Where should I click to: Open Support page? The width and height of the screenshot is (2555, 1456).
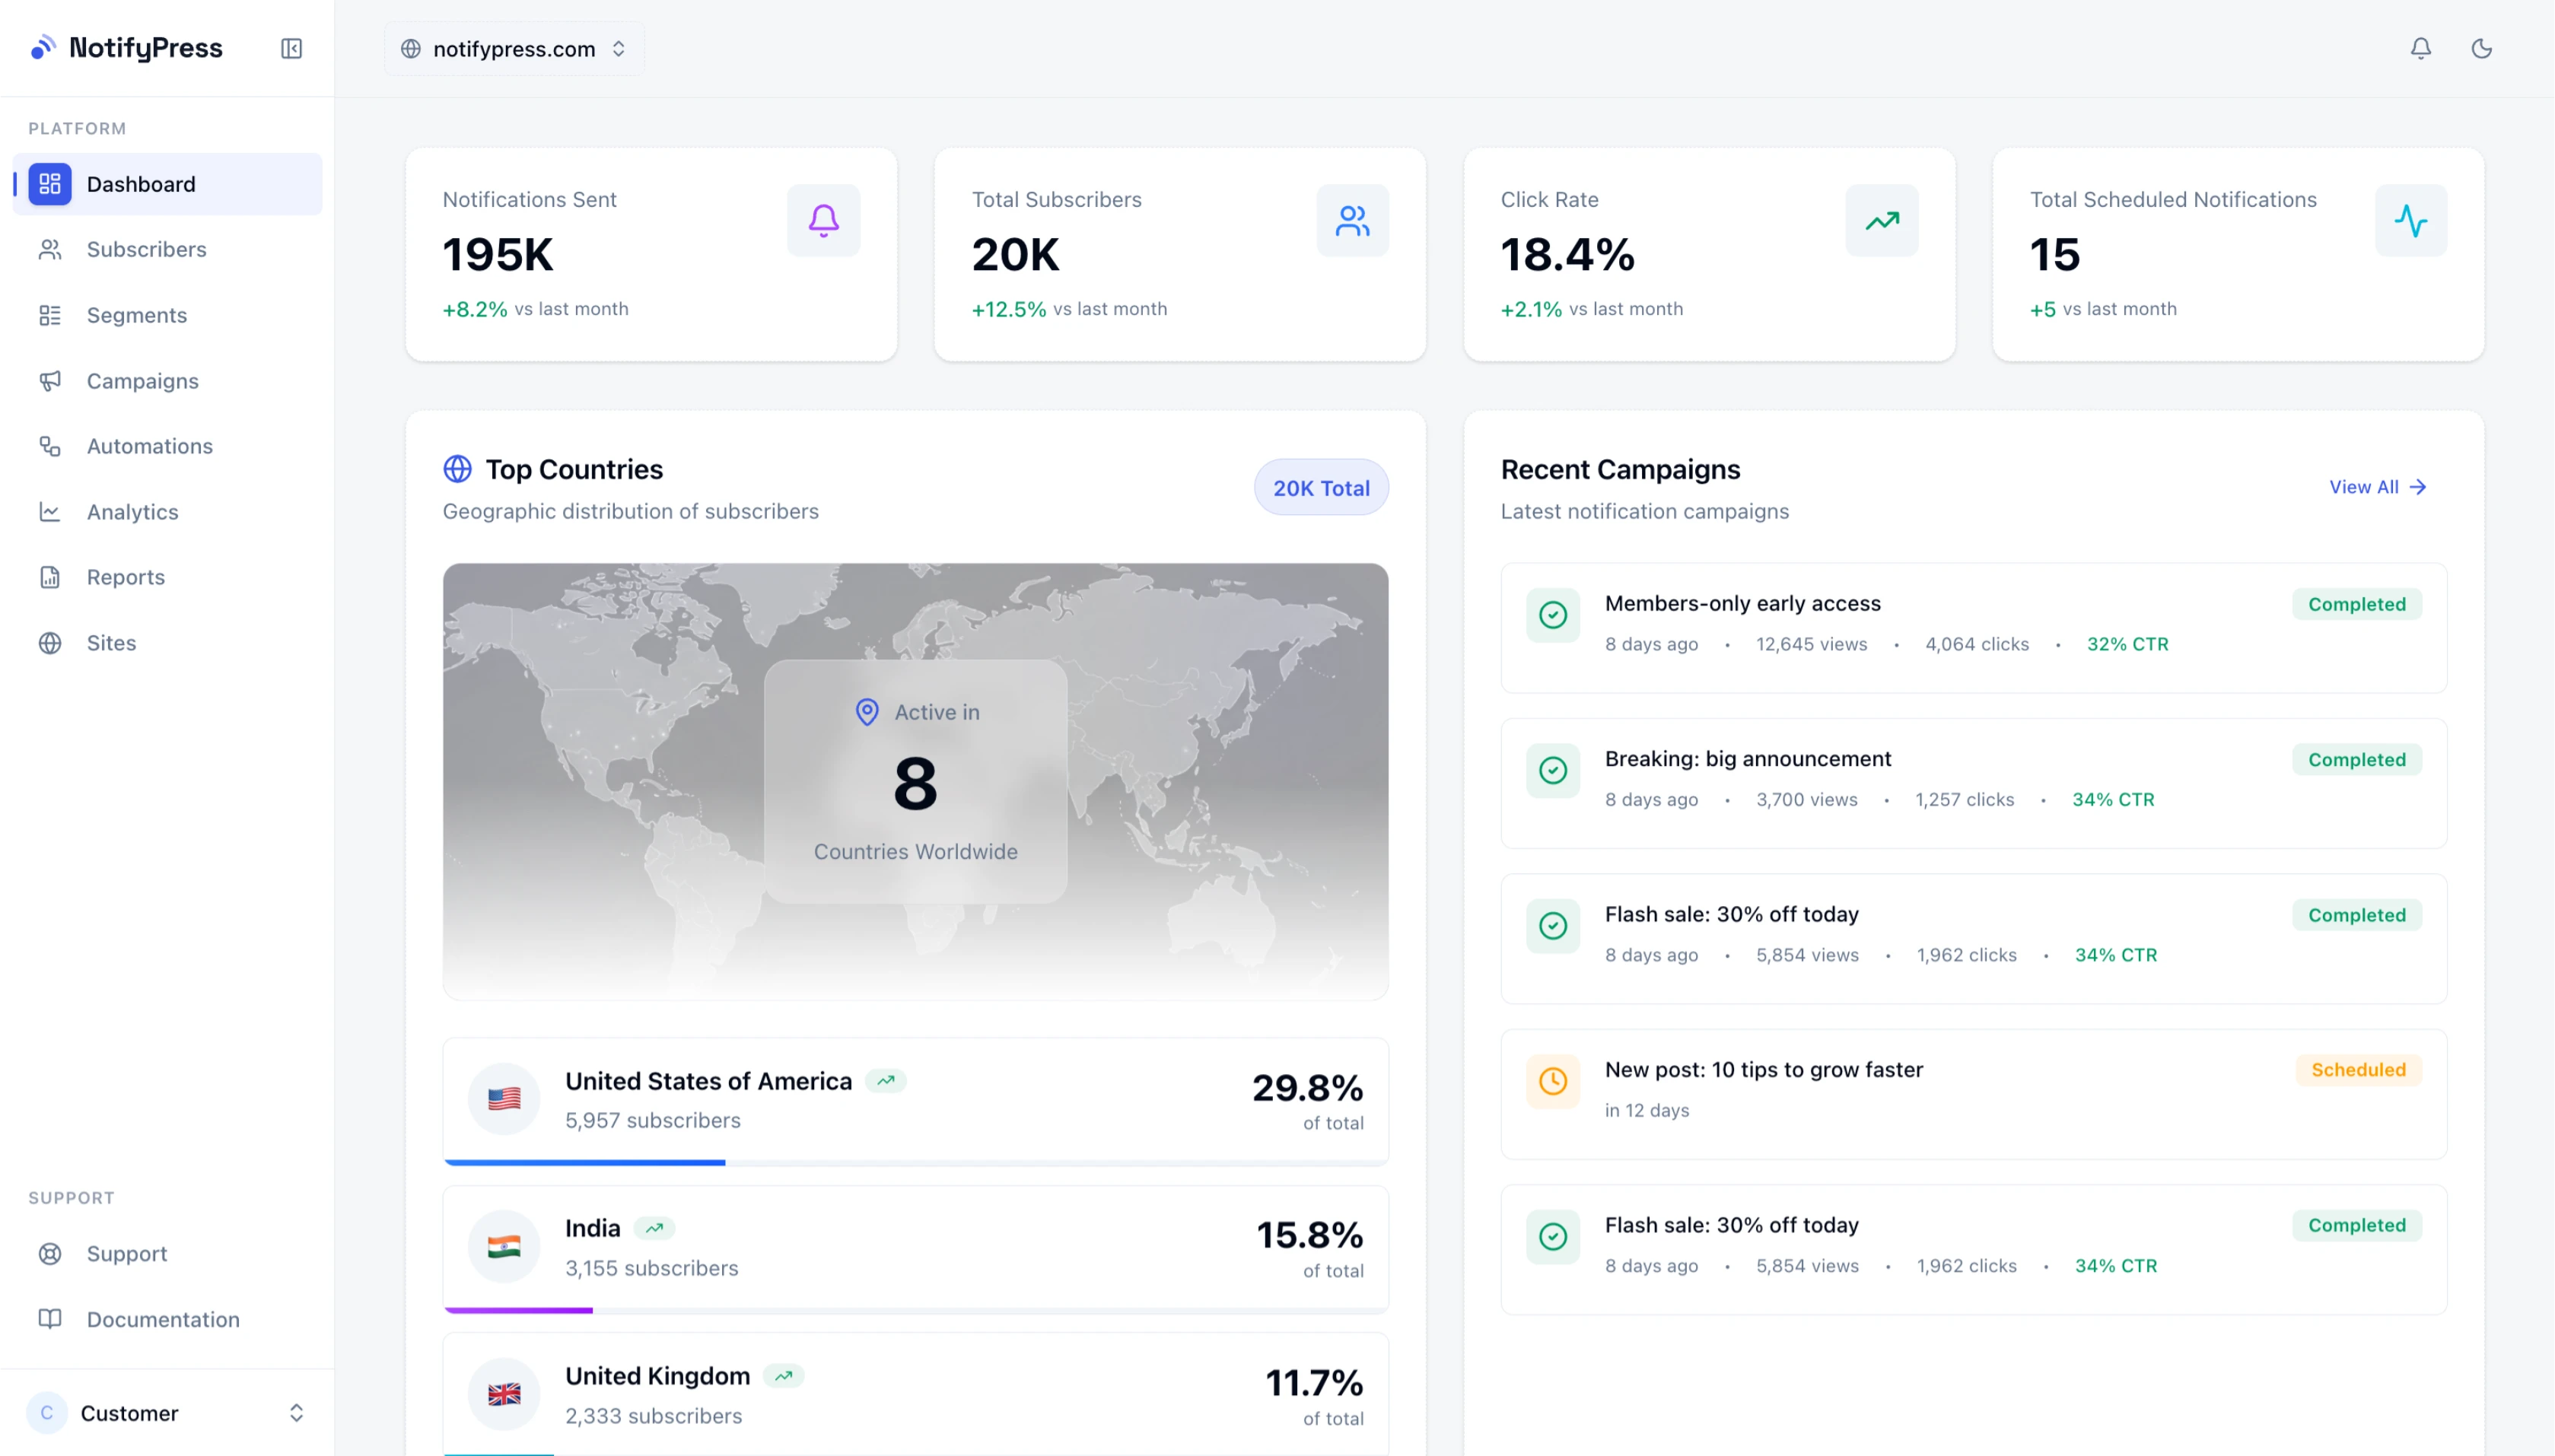tap(167, 1253)
